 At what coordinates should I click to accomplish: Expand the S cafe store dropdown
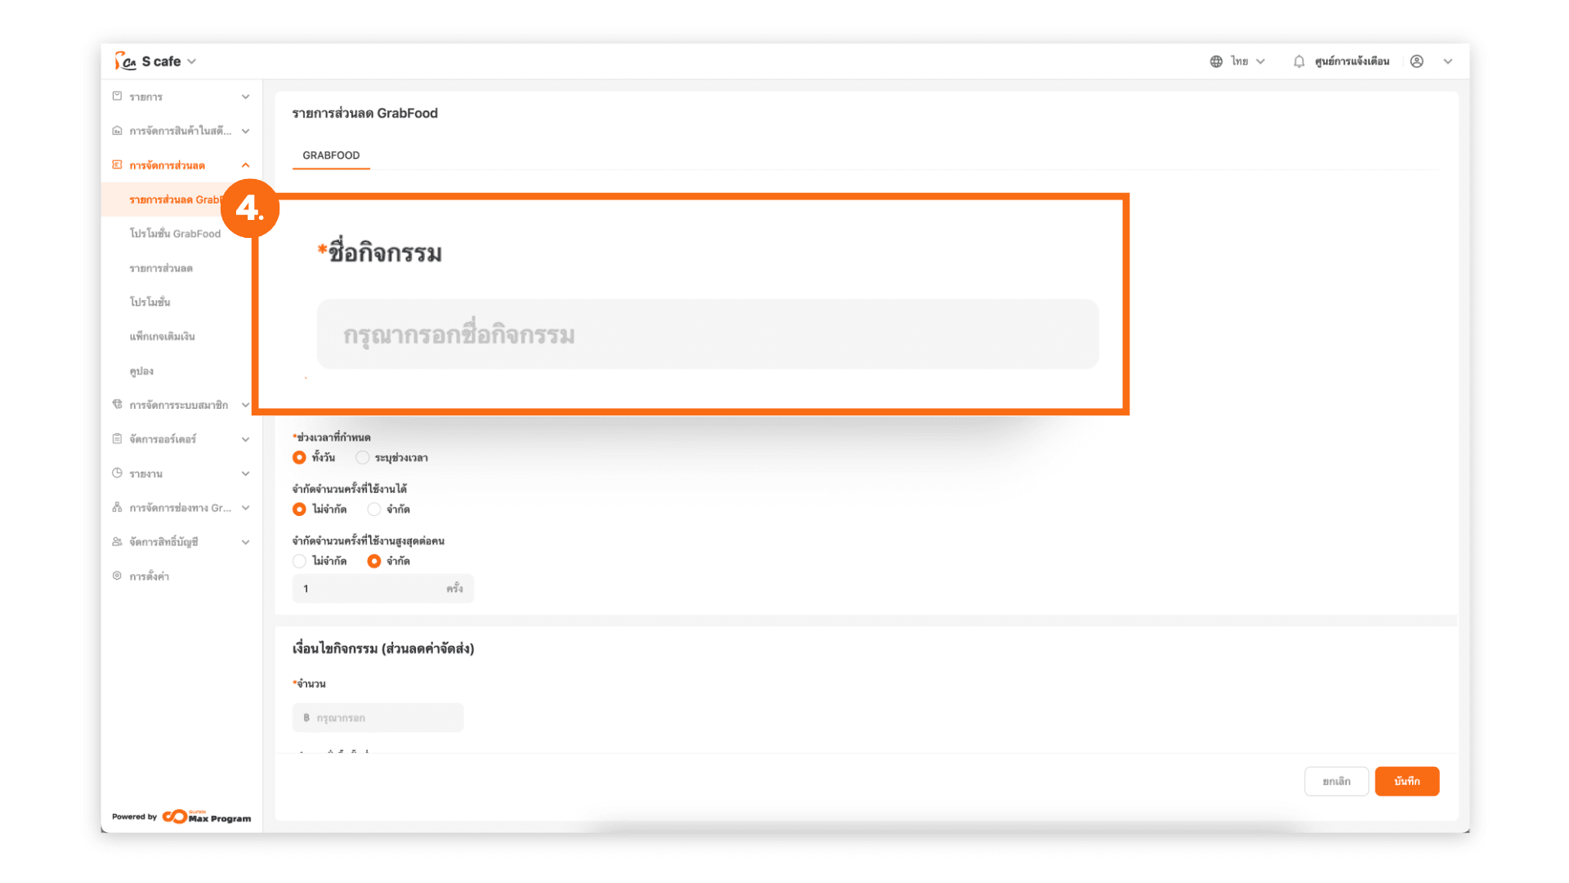[192, 61]
